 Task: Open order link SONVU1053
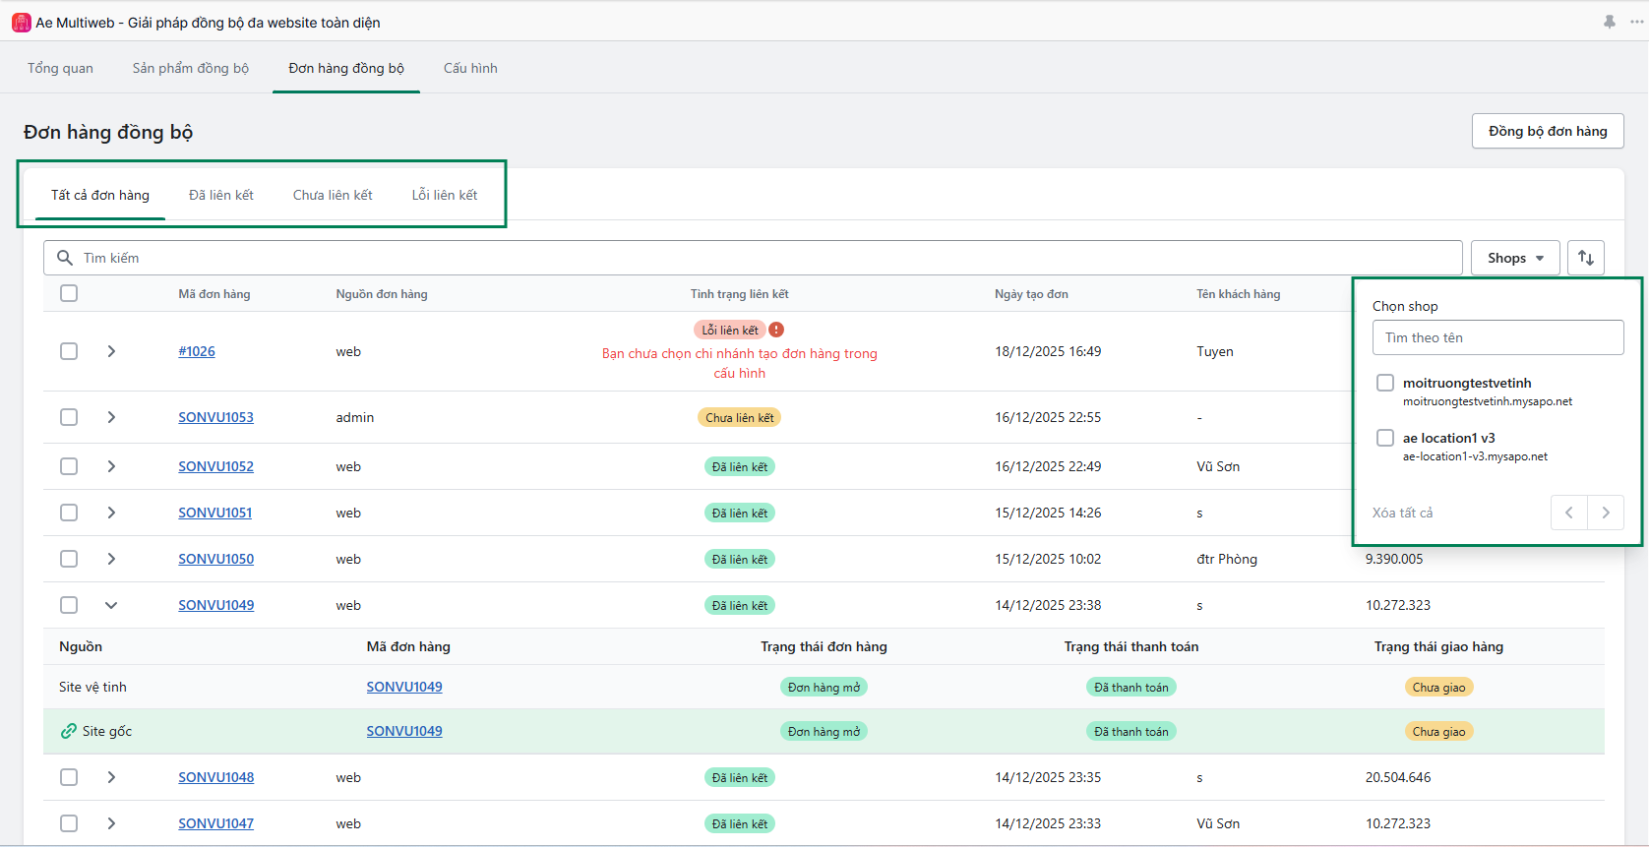215,417
